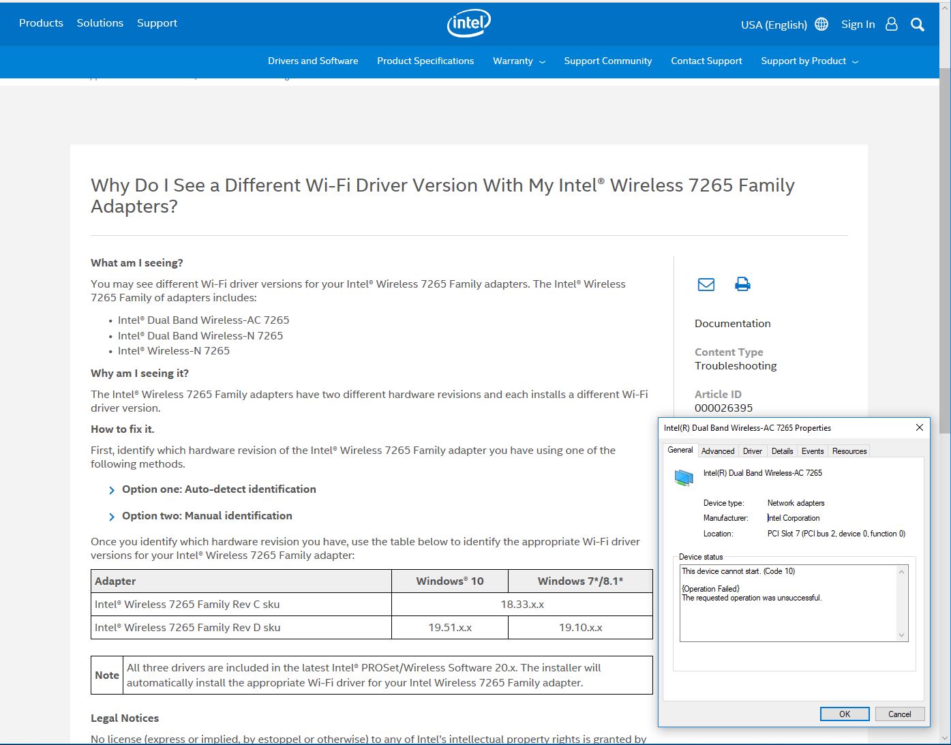Image resolution: width=951 pixels, height=745 pixels.
Task: Open the Products menu
Action: [x=41, y=23]
